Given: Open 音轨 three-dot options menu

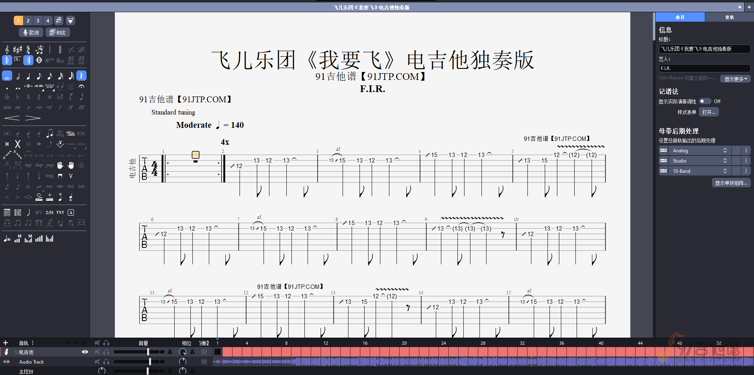Looking at the screenshot, I should 33,343.
